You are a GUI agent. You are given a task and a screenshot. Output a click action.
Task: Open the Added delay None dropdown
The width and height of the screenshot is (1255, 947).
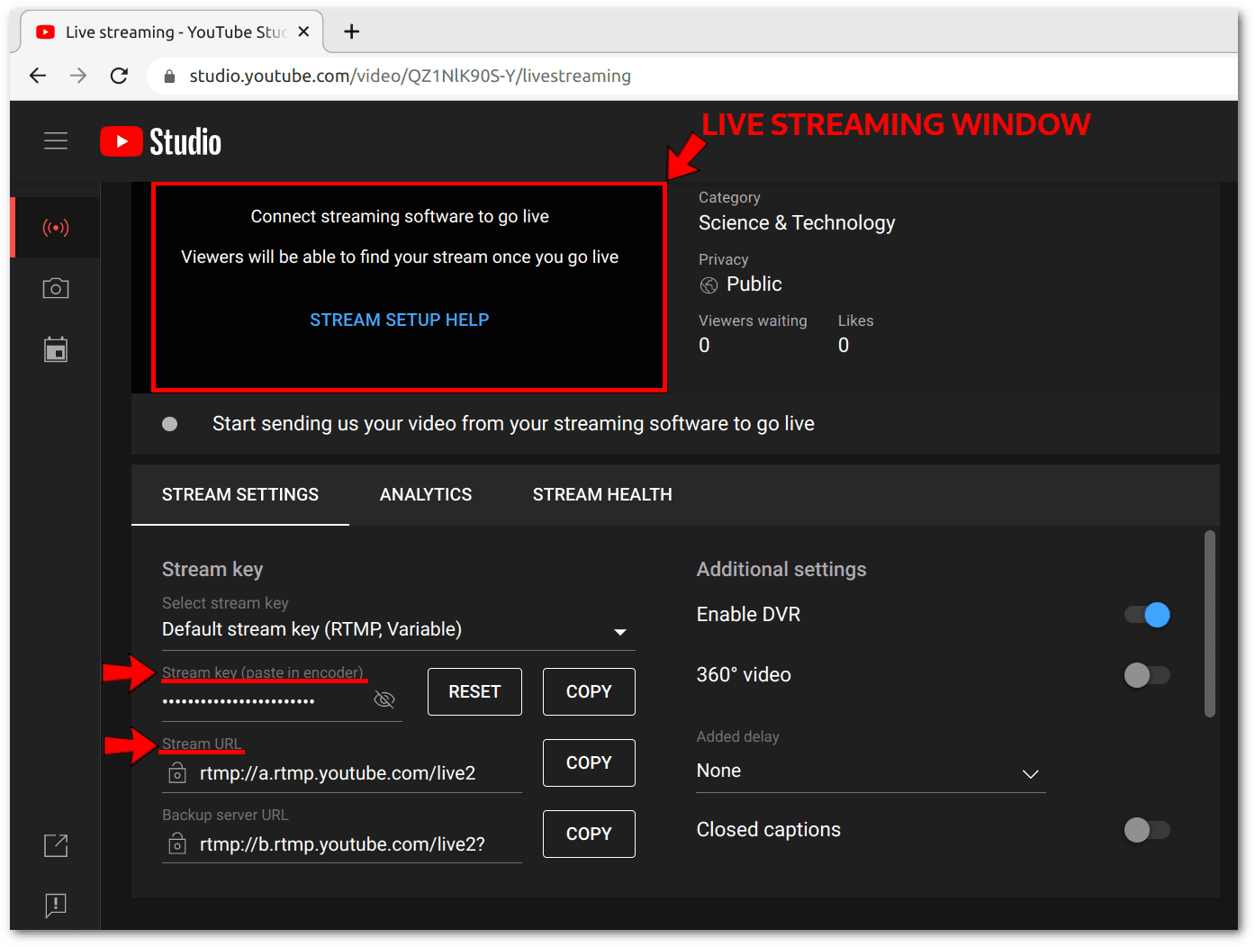(x=871, y=771)
